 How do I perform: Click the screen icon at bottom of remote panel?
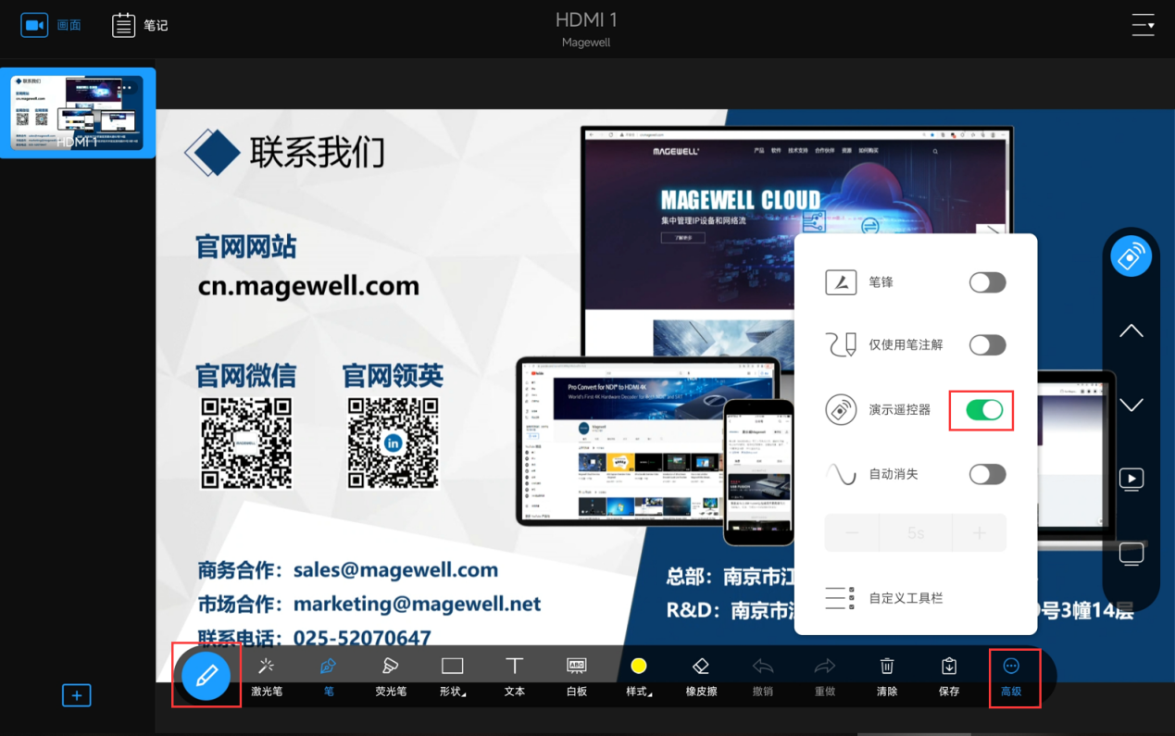pos(1131,554)
